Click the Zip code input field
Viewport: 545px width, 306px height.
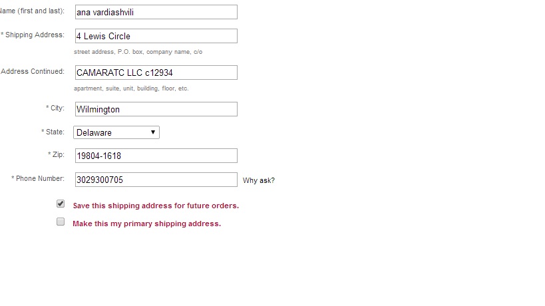pyautogui.click(x=156, y=156)
